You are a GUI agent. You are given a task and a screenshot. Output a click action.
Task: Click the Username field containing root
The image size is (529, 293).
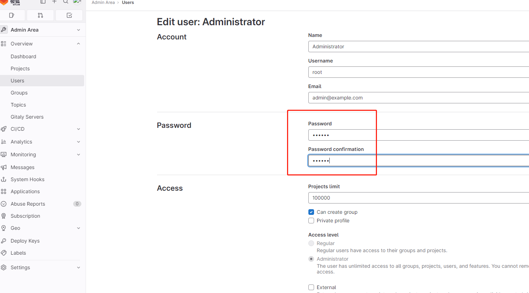tap(419, 72)
